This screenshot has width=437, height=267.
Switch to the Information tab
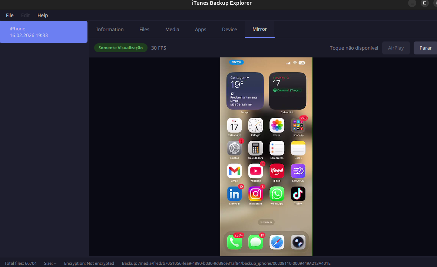pyautogui.click(x=110, y=29)
